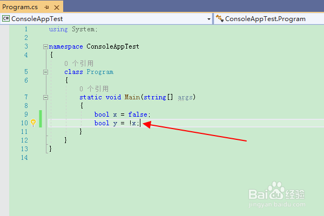Screen dimensions: 324x216
Task: Click the 'namespace' keyword on line 3
Action: [x=66, y=46]
